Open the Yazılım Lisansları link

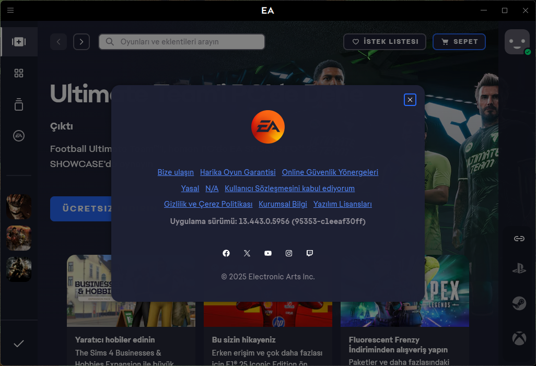pyautogui.click(x=343, y=204)
